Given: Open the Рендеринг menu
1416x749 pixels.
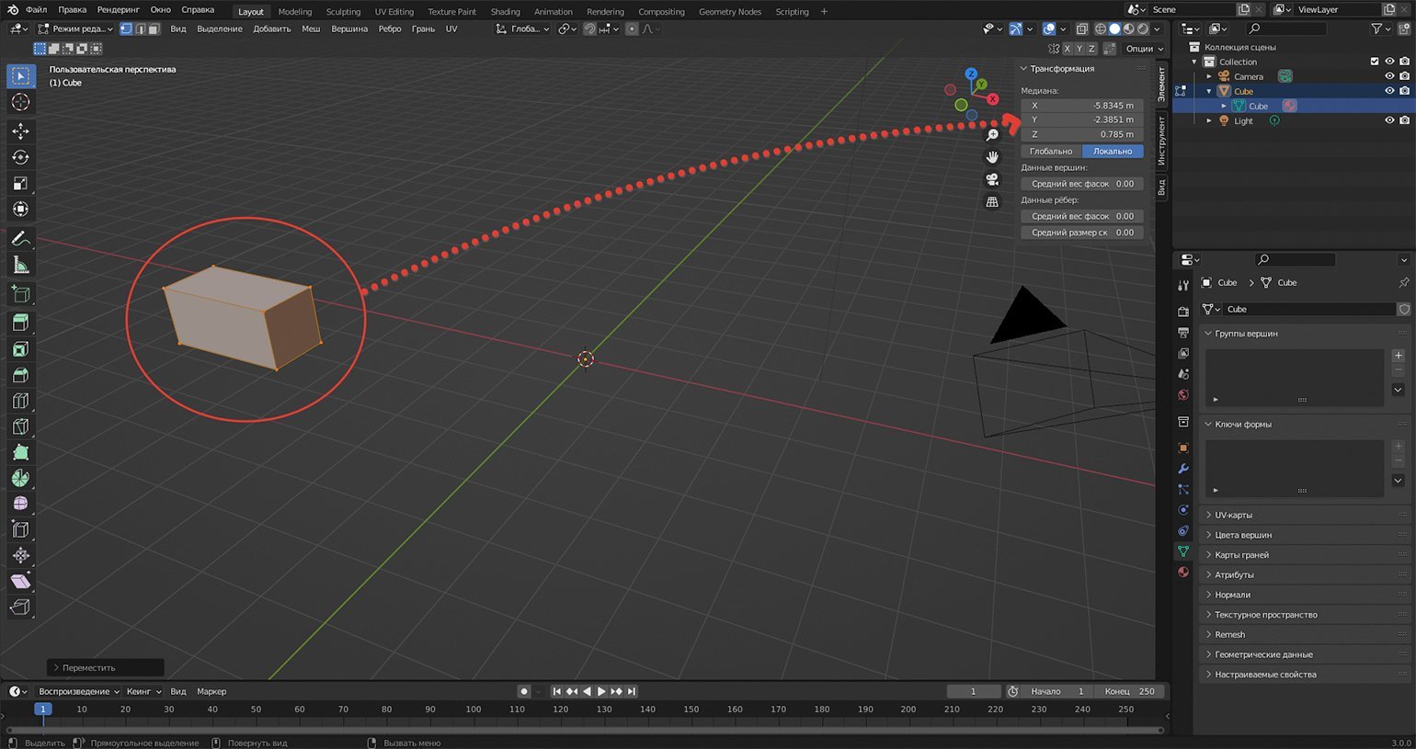Looking at the screenshot, I should point(118,9).
